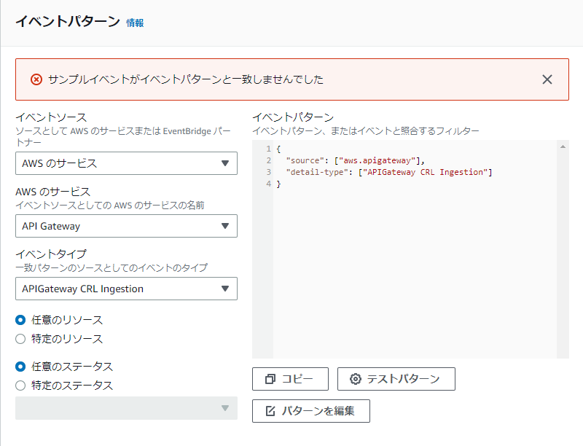583x446 pixels.
Task: Click the red error icon in the alert
Action: pyautogui.click(x=36, y=79)
